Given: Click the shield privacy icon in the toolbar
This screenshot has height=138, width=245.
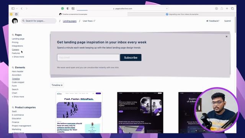Looking at the screenshot, I should click(68, 8).
